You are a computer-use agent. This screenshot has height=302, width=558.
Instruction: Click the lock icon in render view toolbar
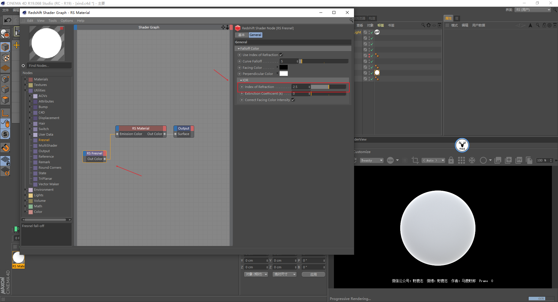451,160
